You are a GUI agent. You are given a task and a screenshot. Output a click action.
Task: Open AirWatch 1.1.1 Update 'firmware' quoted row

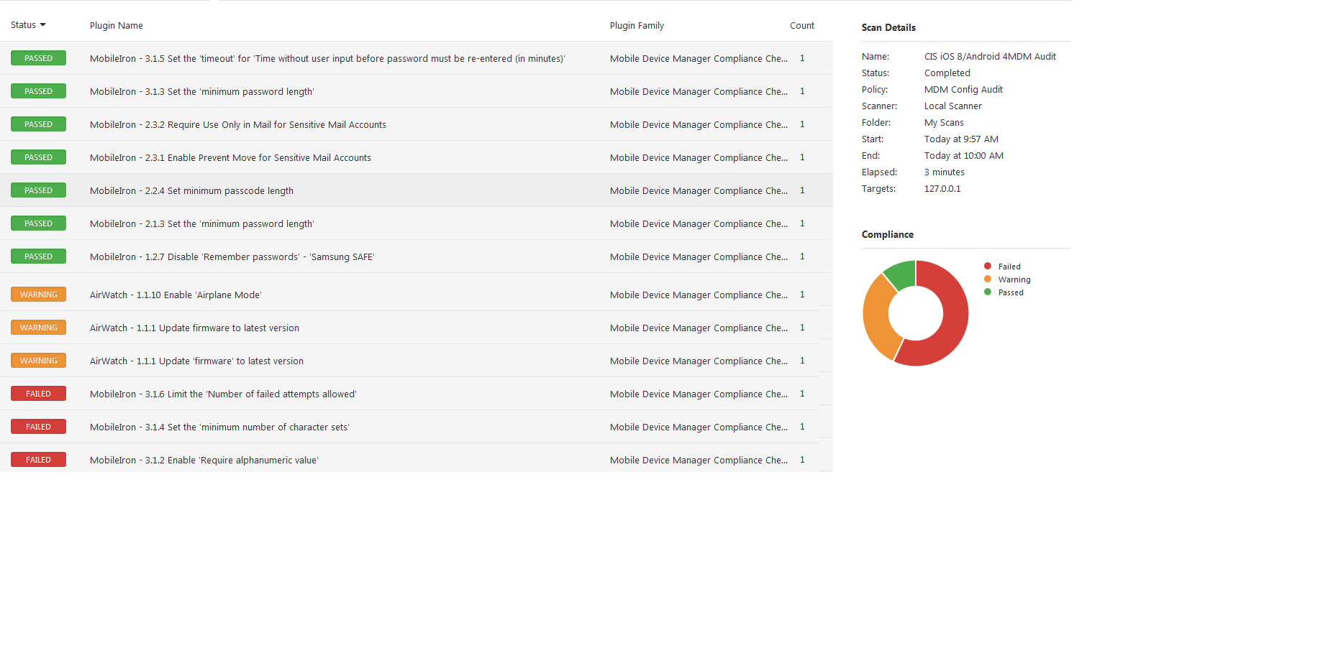(x=417, y=361)
